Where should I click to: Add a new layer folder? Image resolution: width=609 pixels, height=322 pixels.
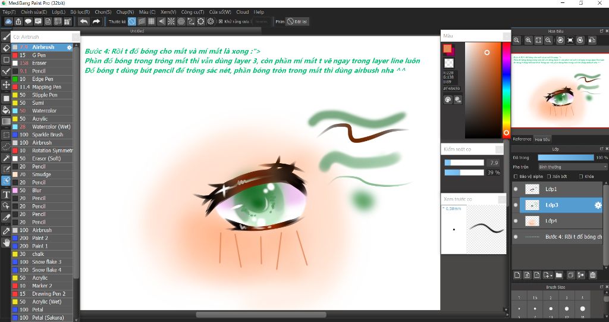pos(559,275)
